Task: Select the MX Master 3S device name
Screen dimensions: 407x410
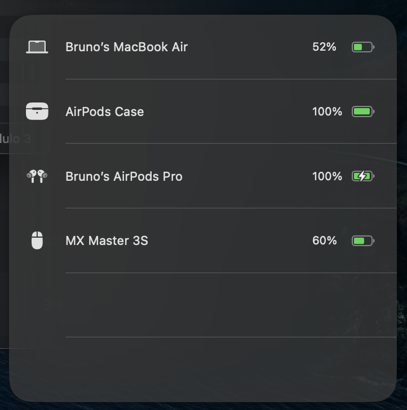Action: point(107,241)
